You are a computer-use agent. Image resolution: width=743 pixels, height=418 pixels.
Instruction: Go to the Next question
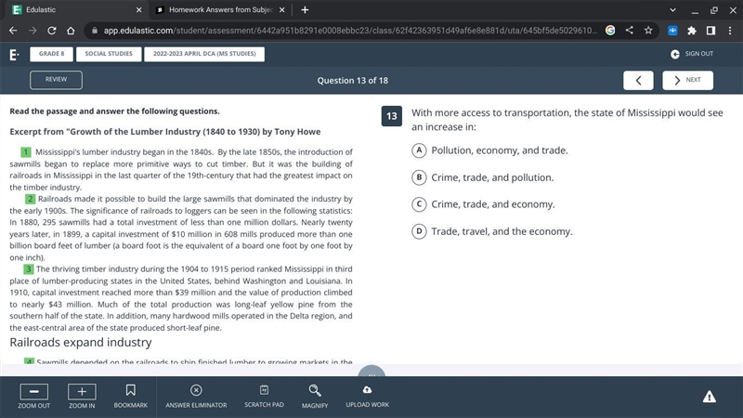tap(687, 80)
